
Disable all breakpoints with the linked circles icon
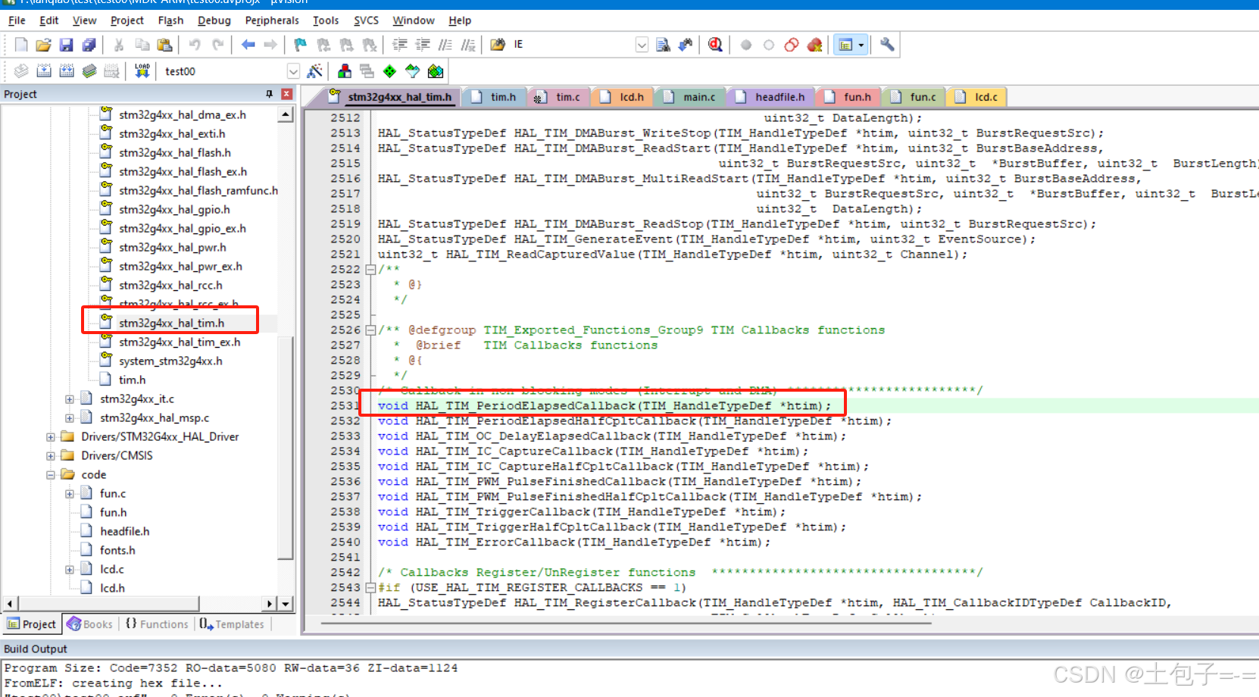tap(792, 45)
